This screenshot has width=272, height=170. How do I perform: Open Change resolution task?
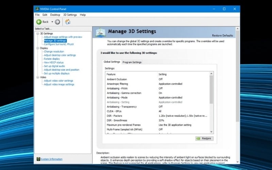click(x=54, y=52)
